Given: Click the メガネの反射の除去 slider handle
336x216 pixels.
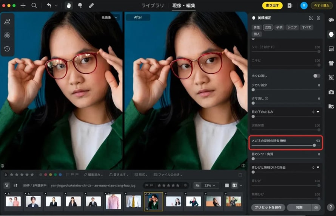Looking at the screenshot, I should [314, 145].
